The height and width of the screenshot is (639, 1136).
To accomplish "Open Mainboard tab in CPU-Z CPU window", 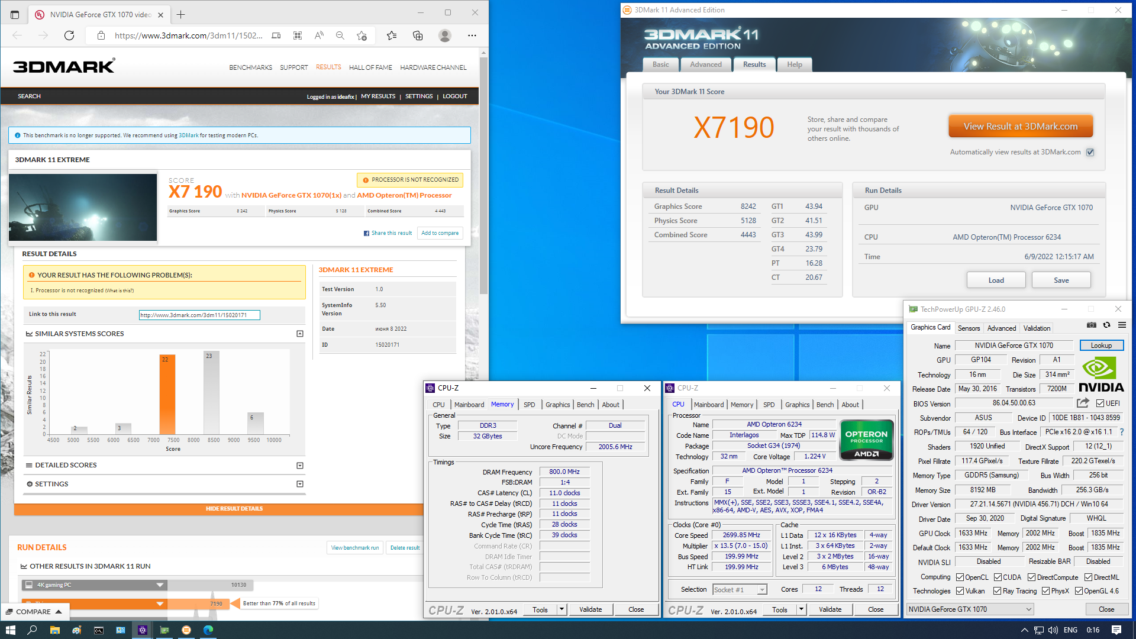I will click(x=709, y=405).
